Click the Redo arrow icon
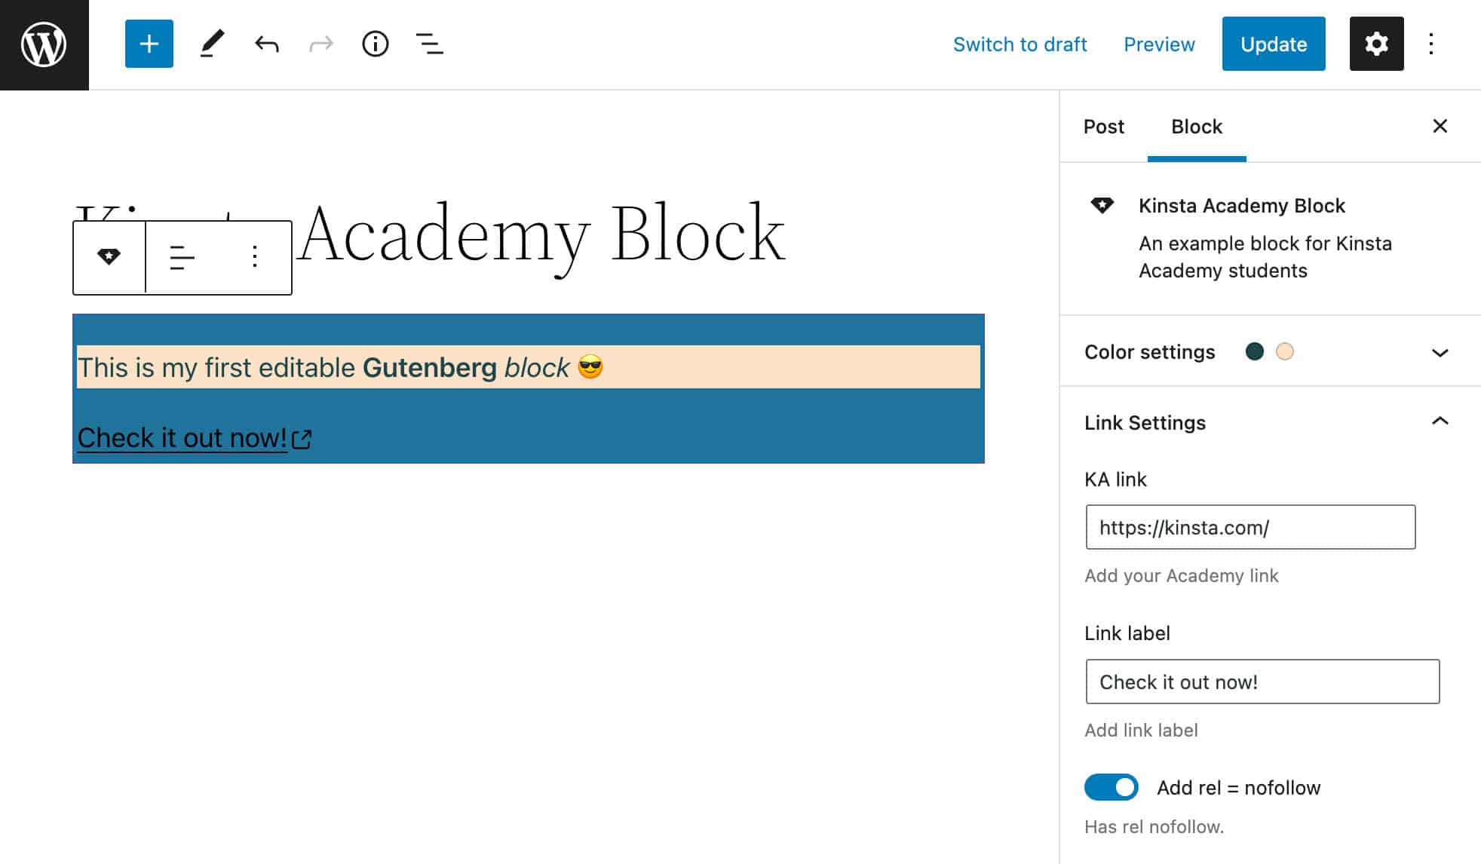The width and height of the screenshot is (1481, 864). (319, 43)
